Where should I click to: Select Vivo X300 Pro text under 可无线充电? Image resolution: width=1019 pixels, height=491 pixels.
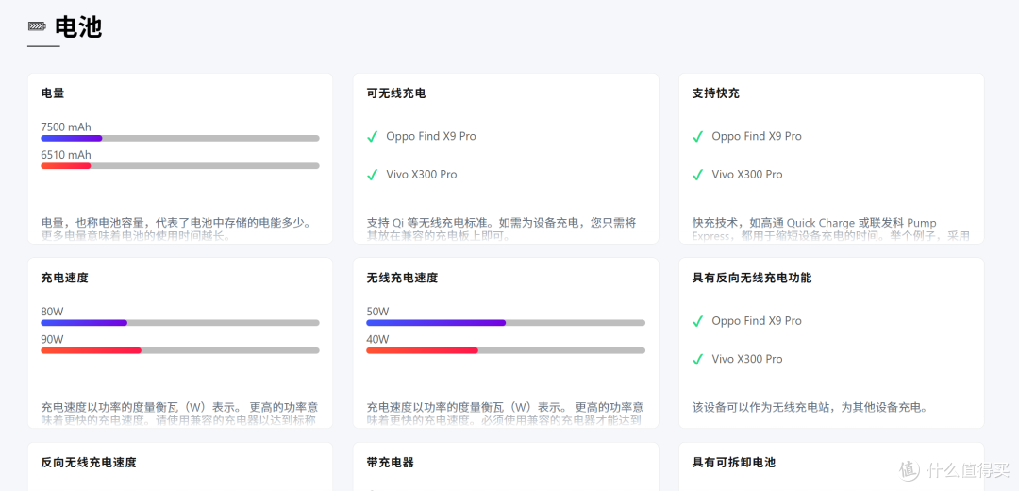point(422,175)
